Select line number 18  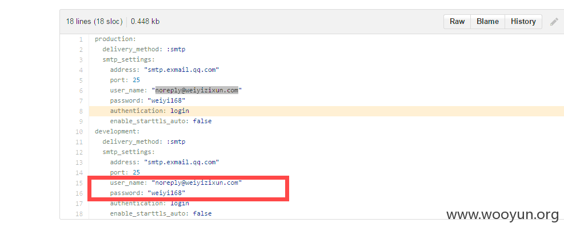tap(79, 214)
